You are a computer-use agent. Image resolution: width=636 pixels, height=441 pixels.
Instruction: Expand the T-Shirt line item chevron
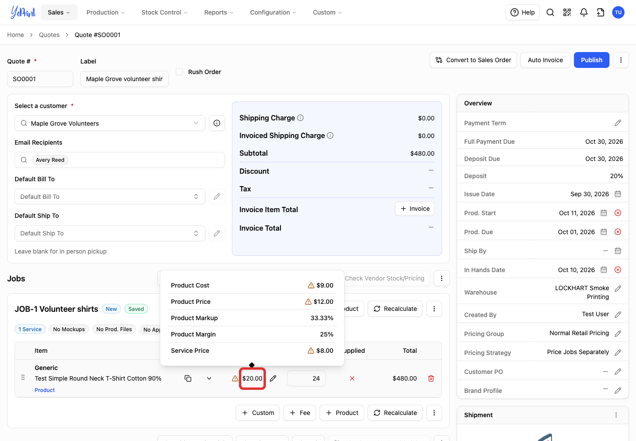(x=209, y=378)
